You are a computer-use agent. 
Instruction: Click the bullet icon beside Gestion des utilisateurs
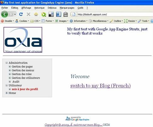pyautogui.click(x=10, y=78)
